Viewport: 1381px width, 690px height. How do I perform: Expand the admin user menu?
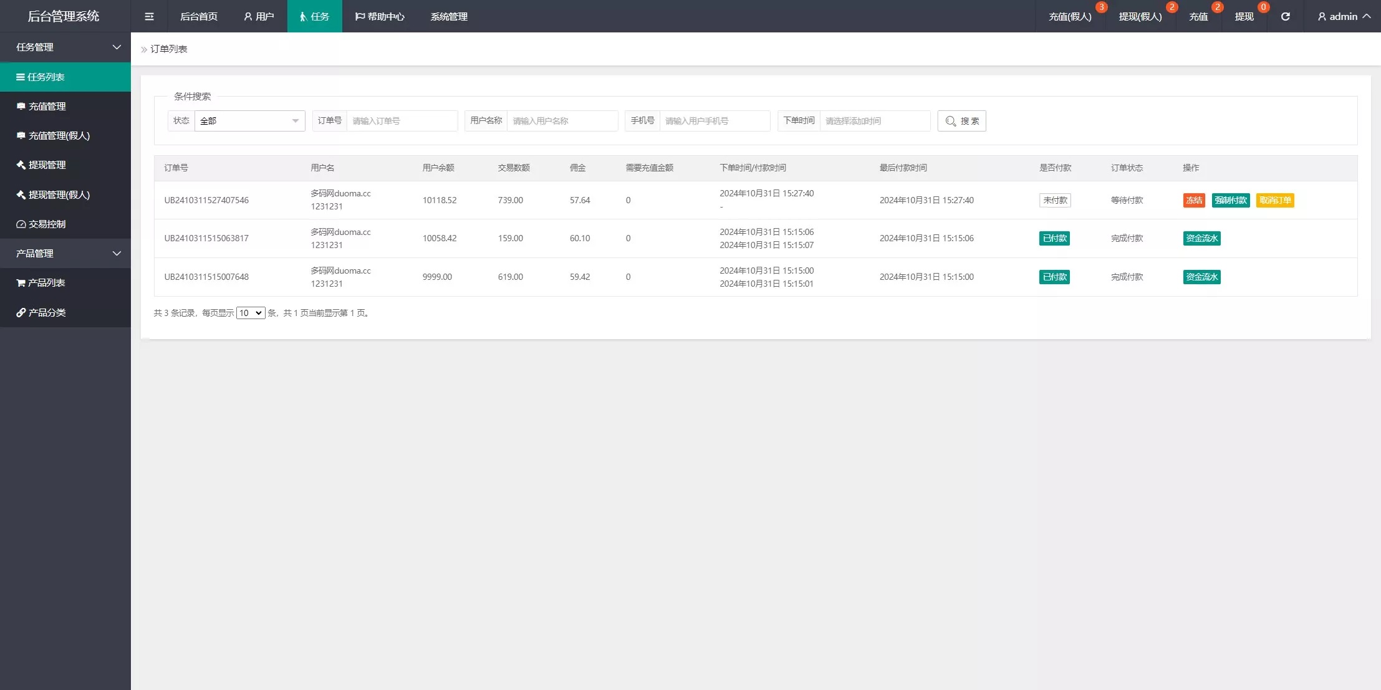pyautogui.click(x=1343, y=16)
